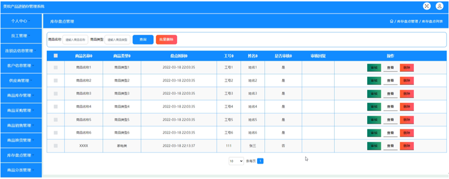449x179 pixels.
Task: Click 查看 button for XXXX row
Action: (x=390, y=146)
